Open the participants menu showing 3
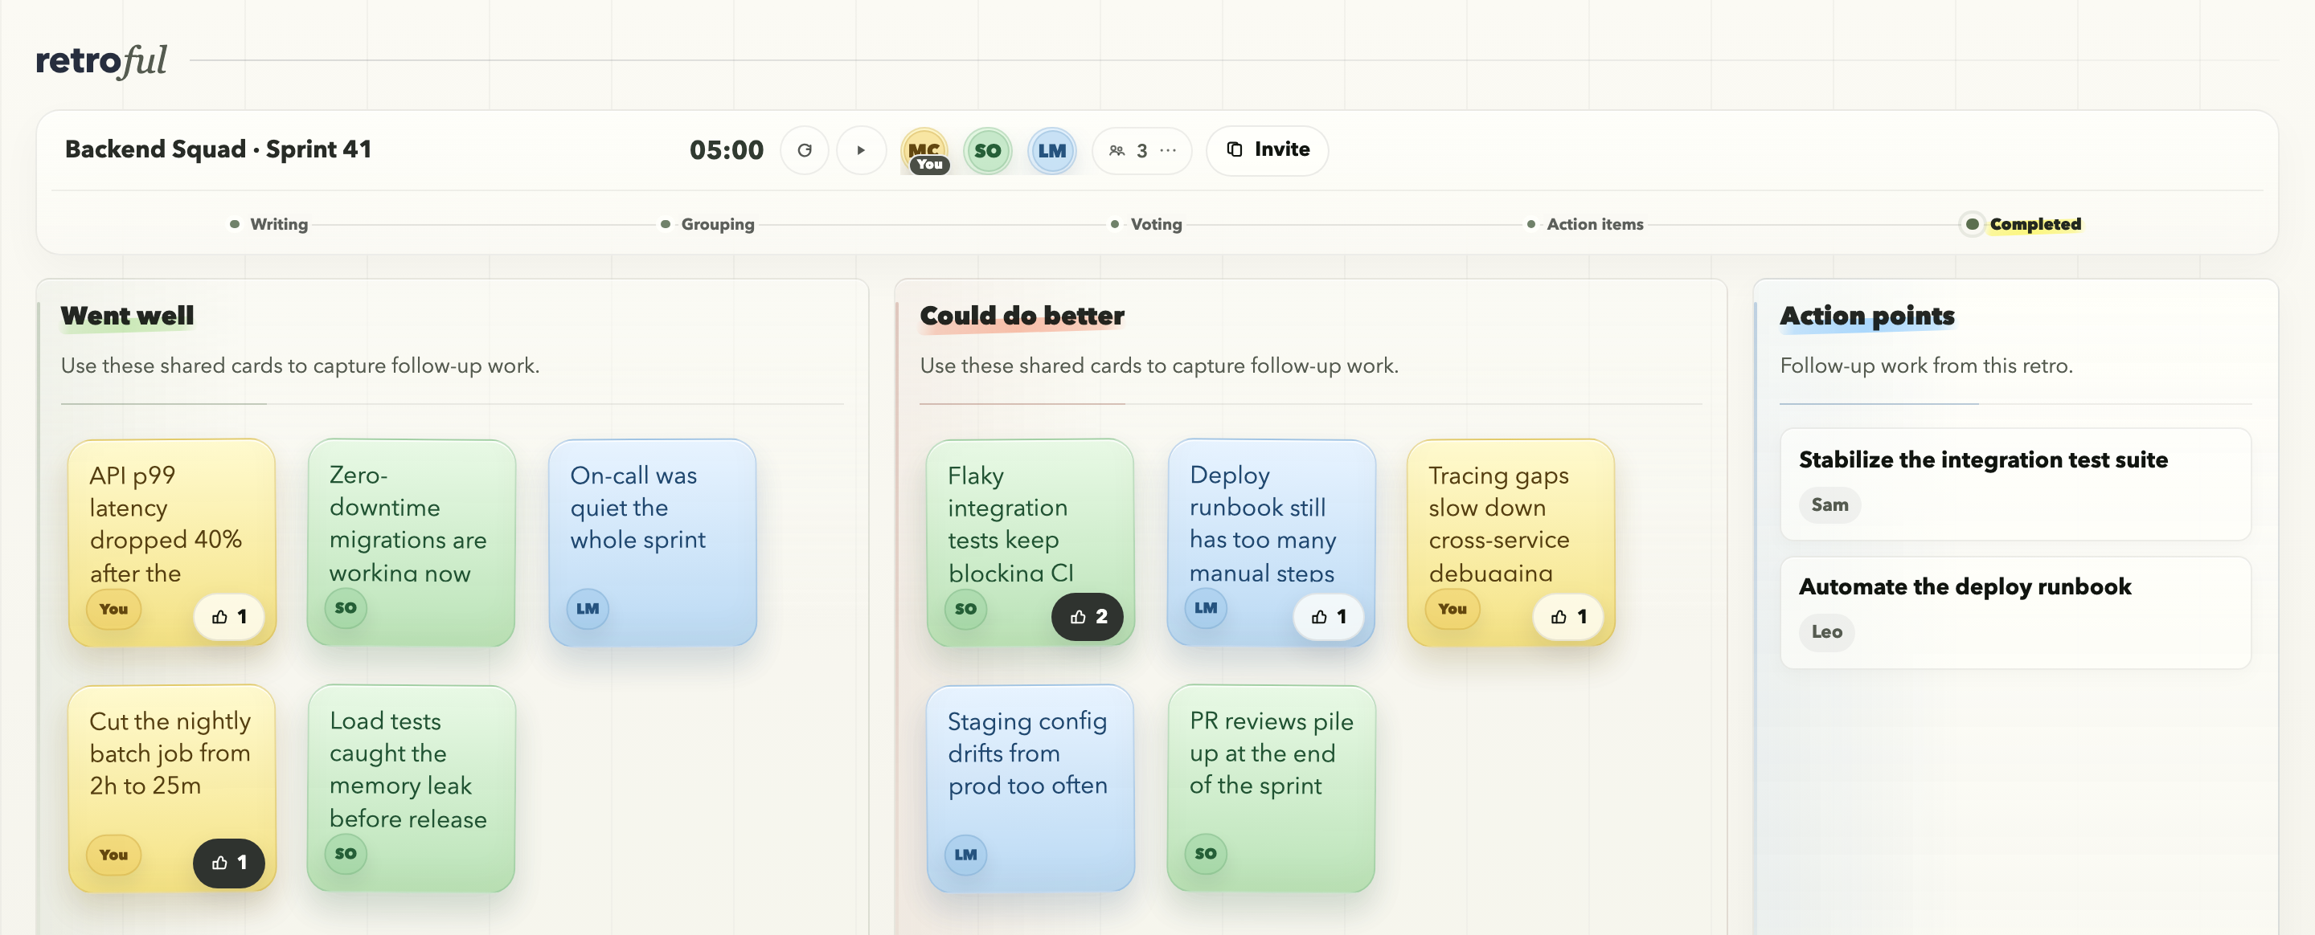 [1141, 150]
